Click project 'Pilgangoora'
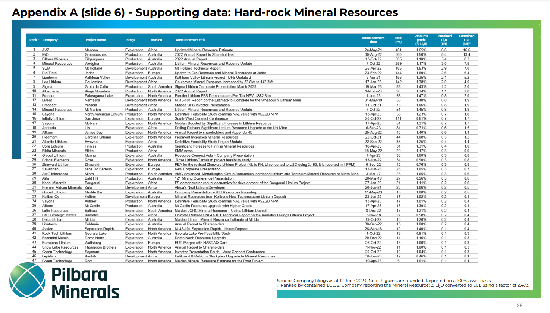This screenshot has height=313, width=550. coord(94,59)
